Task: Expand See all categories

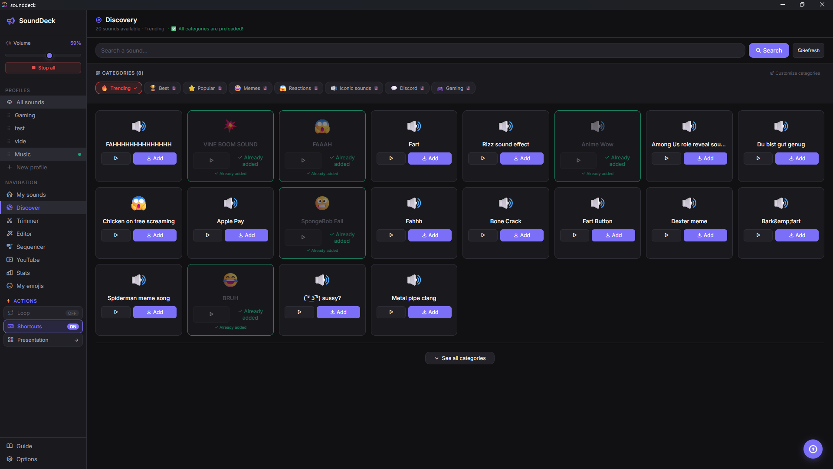Action: [459, 358]
